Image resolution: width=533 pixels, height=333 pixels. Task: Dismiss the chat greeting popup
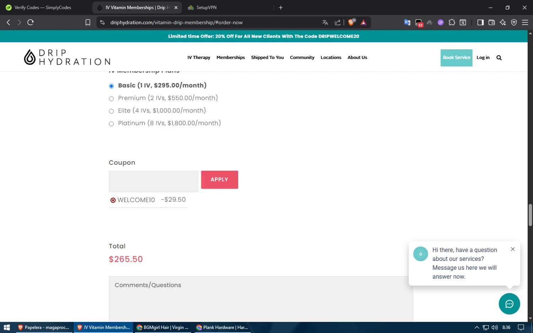click(513, 249)
